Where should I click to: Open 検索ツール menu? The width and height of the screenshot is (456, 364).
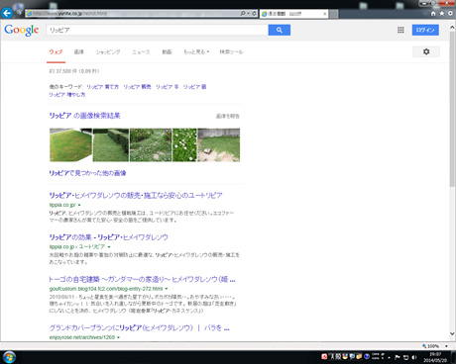click(x=231, y=51)
